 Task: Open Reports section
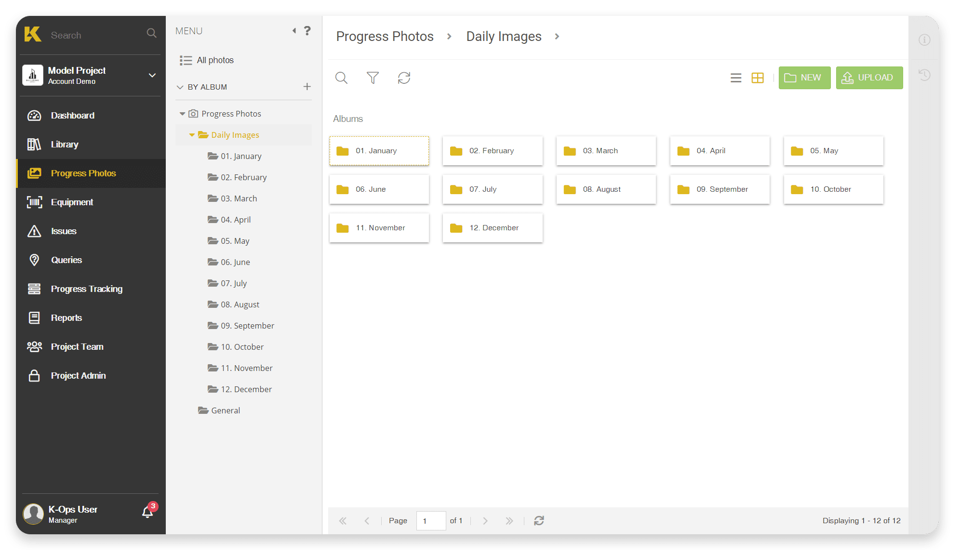(x=91, y=318)
